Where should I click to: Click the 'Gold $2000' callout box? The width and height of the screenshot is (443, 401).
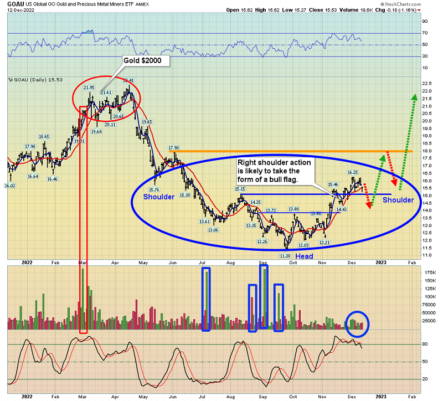pos(146,60)
